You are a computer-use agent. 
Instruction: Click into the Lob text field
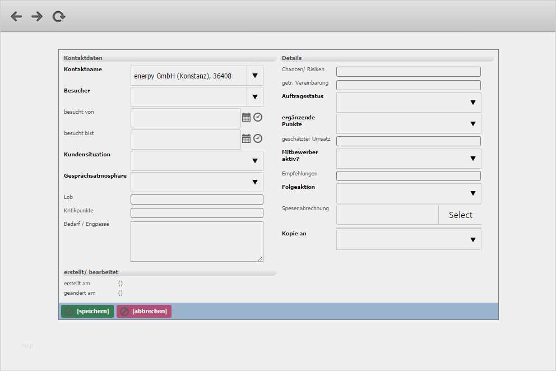pos(197,200)
